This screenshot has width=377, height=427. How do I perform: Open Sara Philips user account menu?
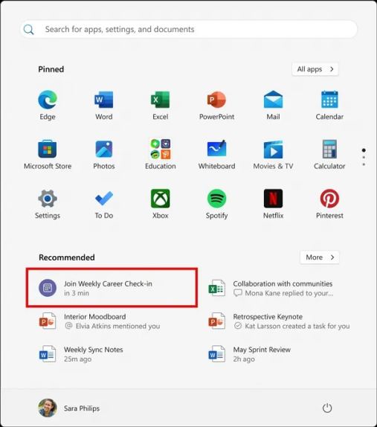pos(69,408)
